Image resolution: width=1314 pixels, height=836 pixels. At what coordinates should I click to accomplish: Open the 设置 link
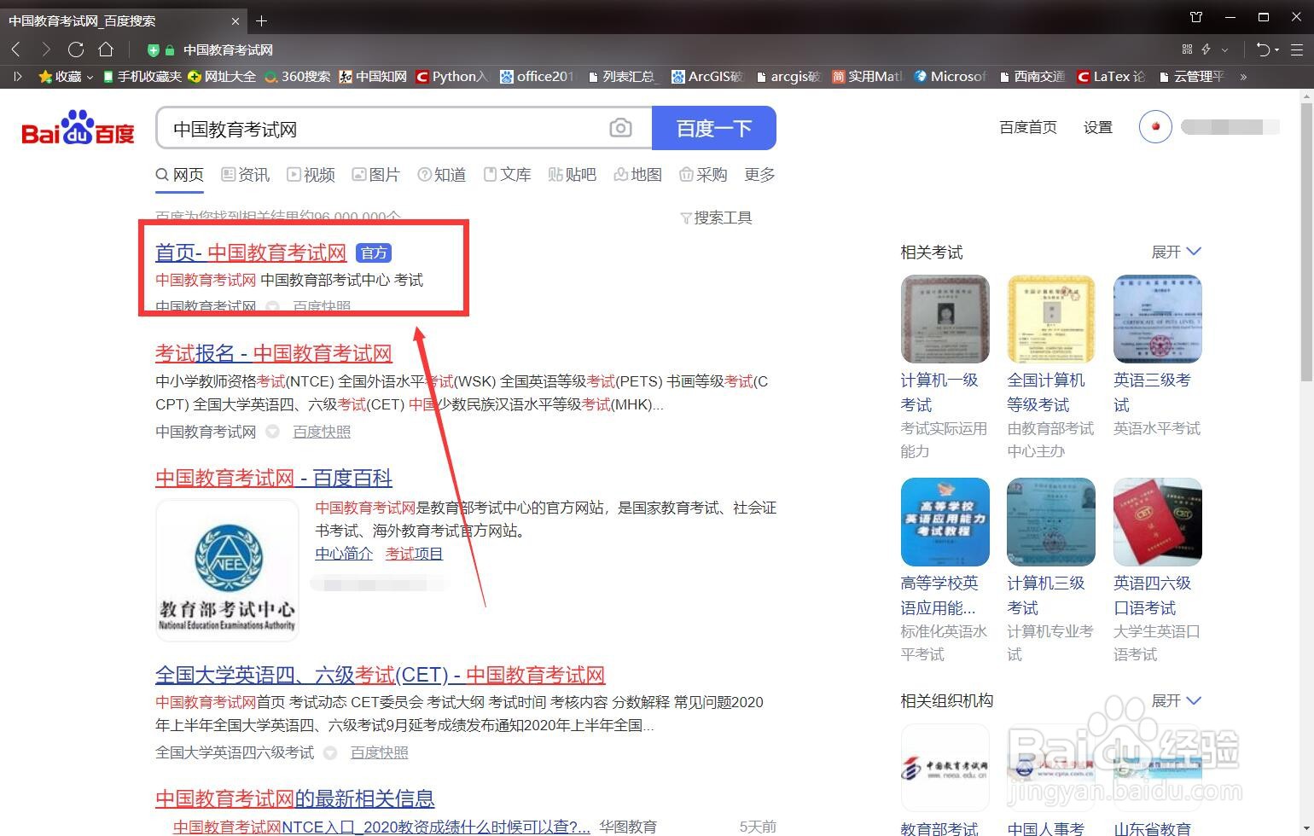tap(1098, 127)
